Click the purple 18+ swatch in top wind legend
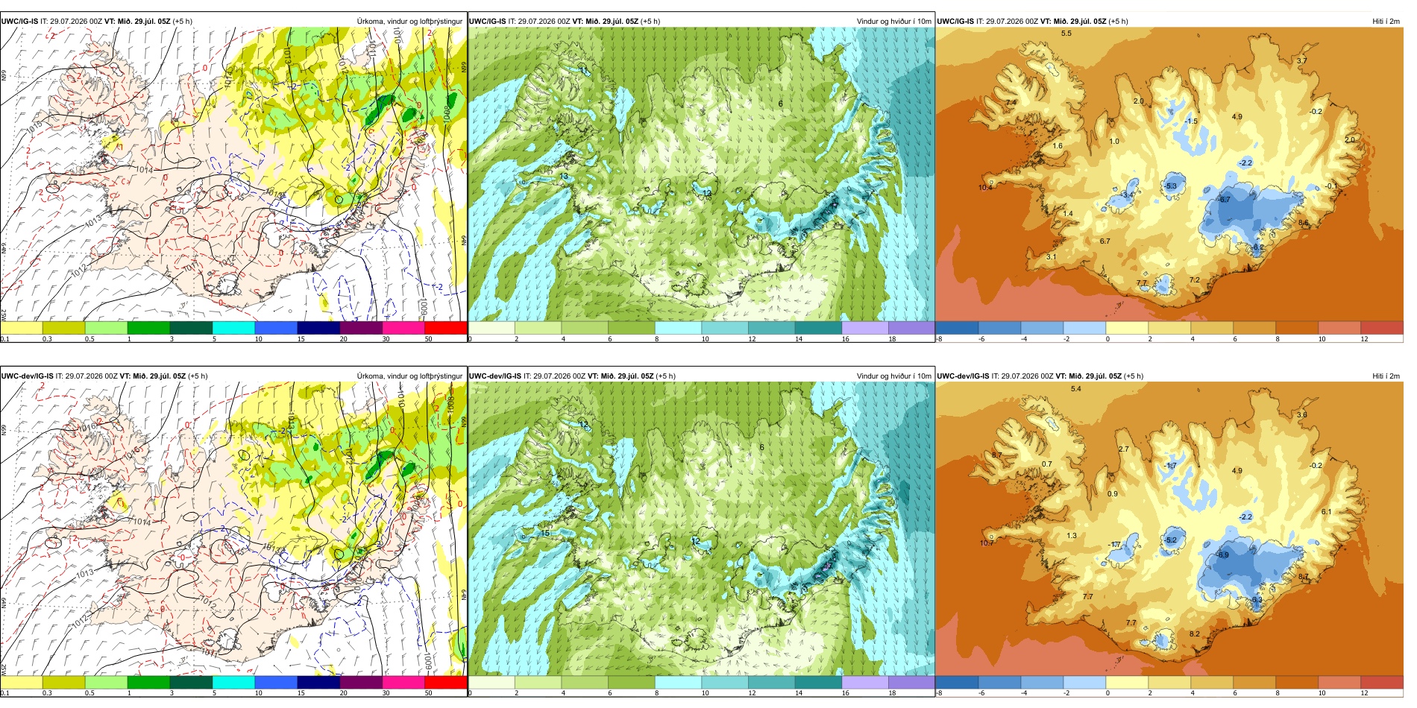The image size is (1417, 708). pyautogui.click(x=911, y=328)
